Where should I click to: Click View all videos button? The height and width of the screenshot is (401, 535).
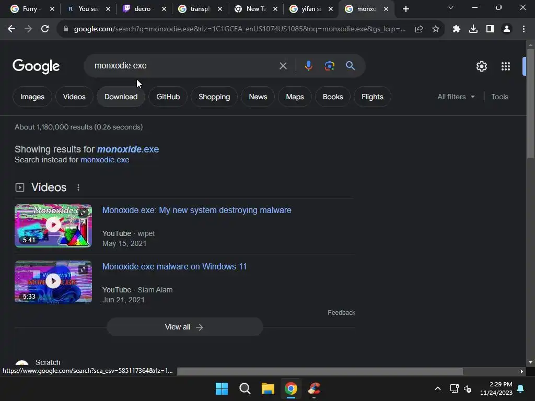click(184, 327)
